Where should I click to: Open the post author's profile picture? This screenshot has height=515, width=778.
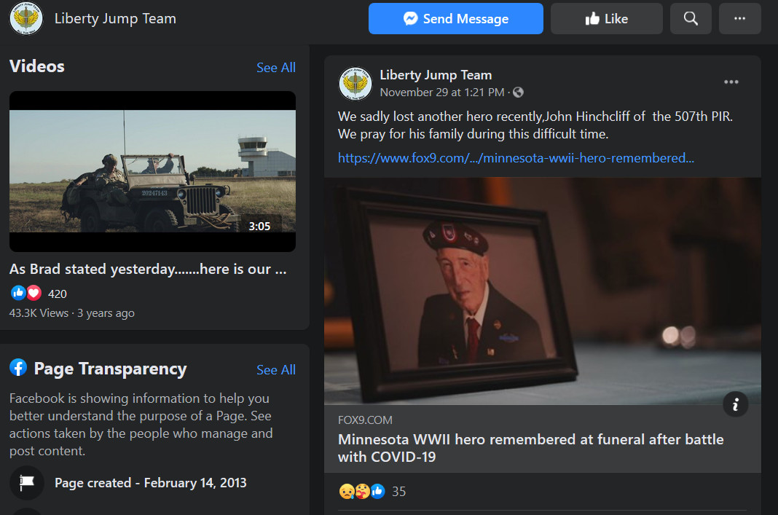(355, 83)
